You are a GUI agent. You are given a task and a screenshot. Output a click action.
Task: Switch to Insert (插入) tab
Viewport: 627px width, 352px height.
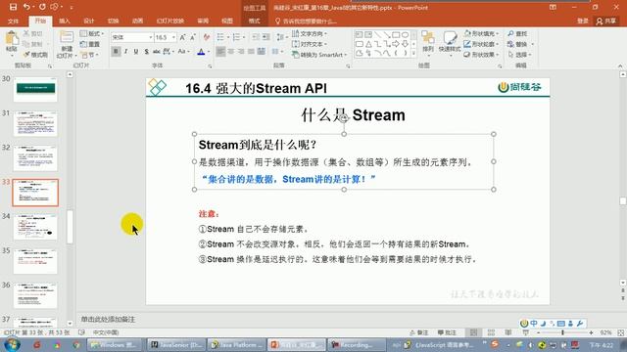point(64,21)
